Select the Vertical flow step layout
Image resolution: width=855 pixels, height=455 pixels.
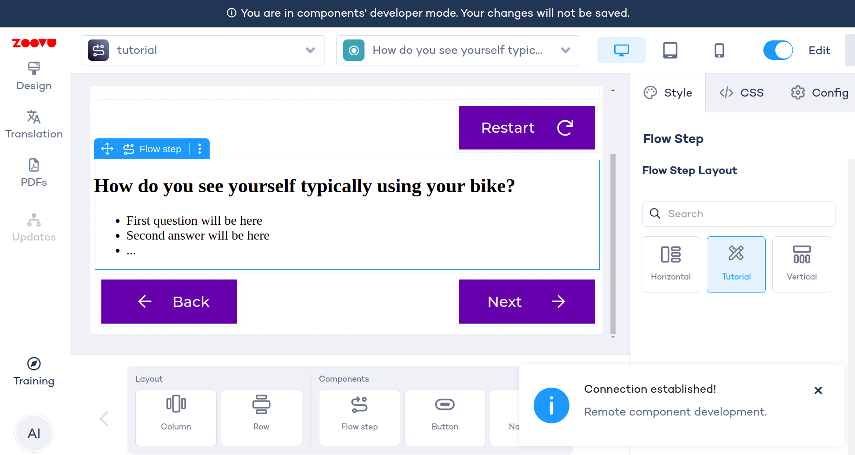point(802,264)
